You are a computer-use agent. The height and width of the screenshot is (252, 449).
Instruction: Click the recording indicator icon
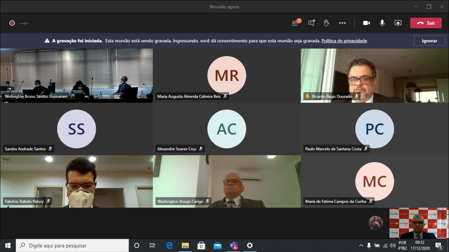[x=12, y=23]
